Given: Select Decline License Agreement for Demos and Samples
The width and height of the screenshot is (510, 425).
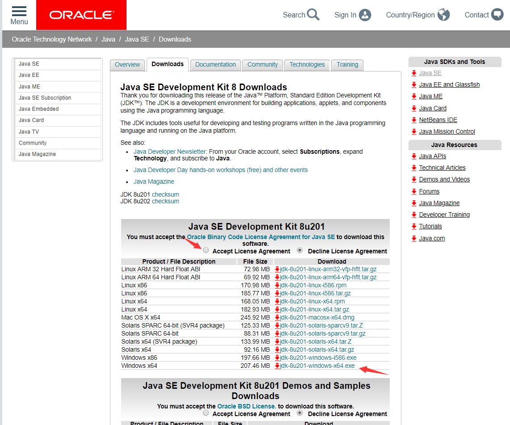Looking at the screenshot, I should [x=300, y=413].
